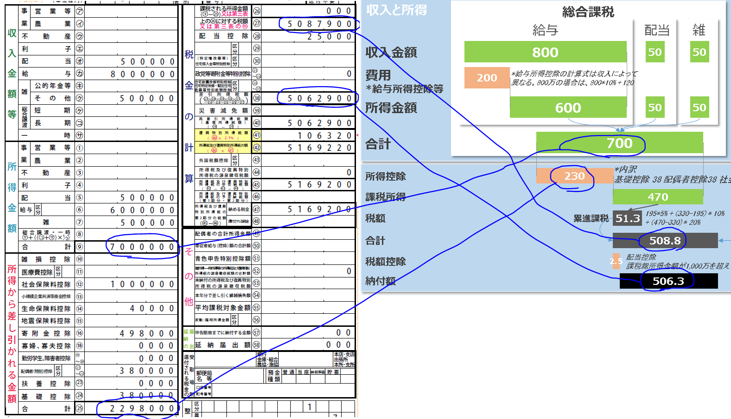
Task: Click the 政党等寄附金等特別控除 label
Action: pos(223,74)
